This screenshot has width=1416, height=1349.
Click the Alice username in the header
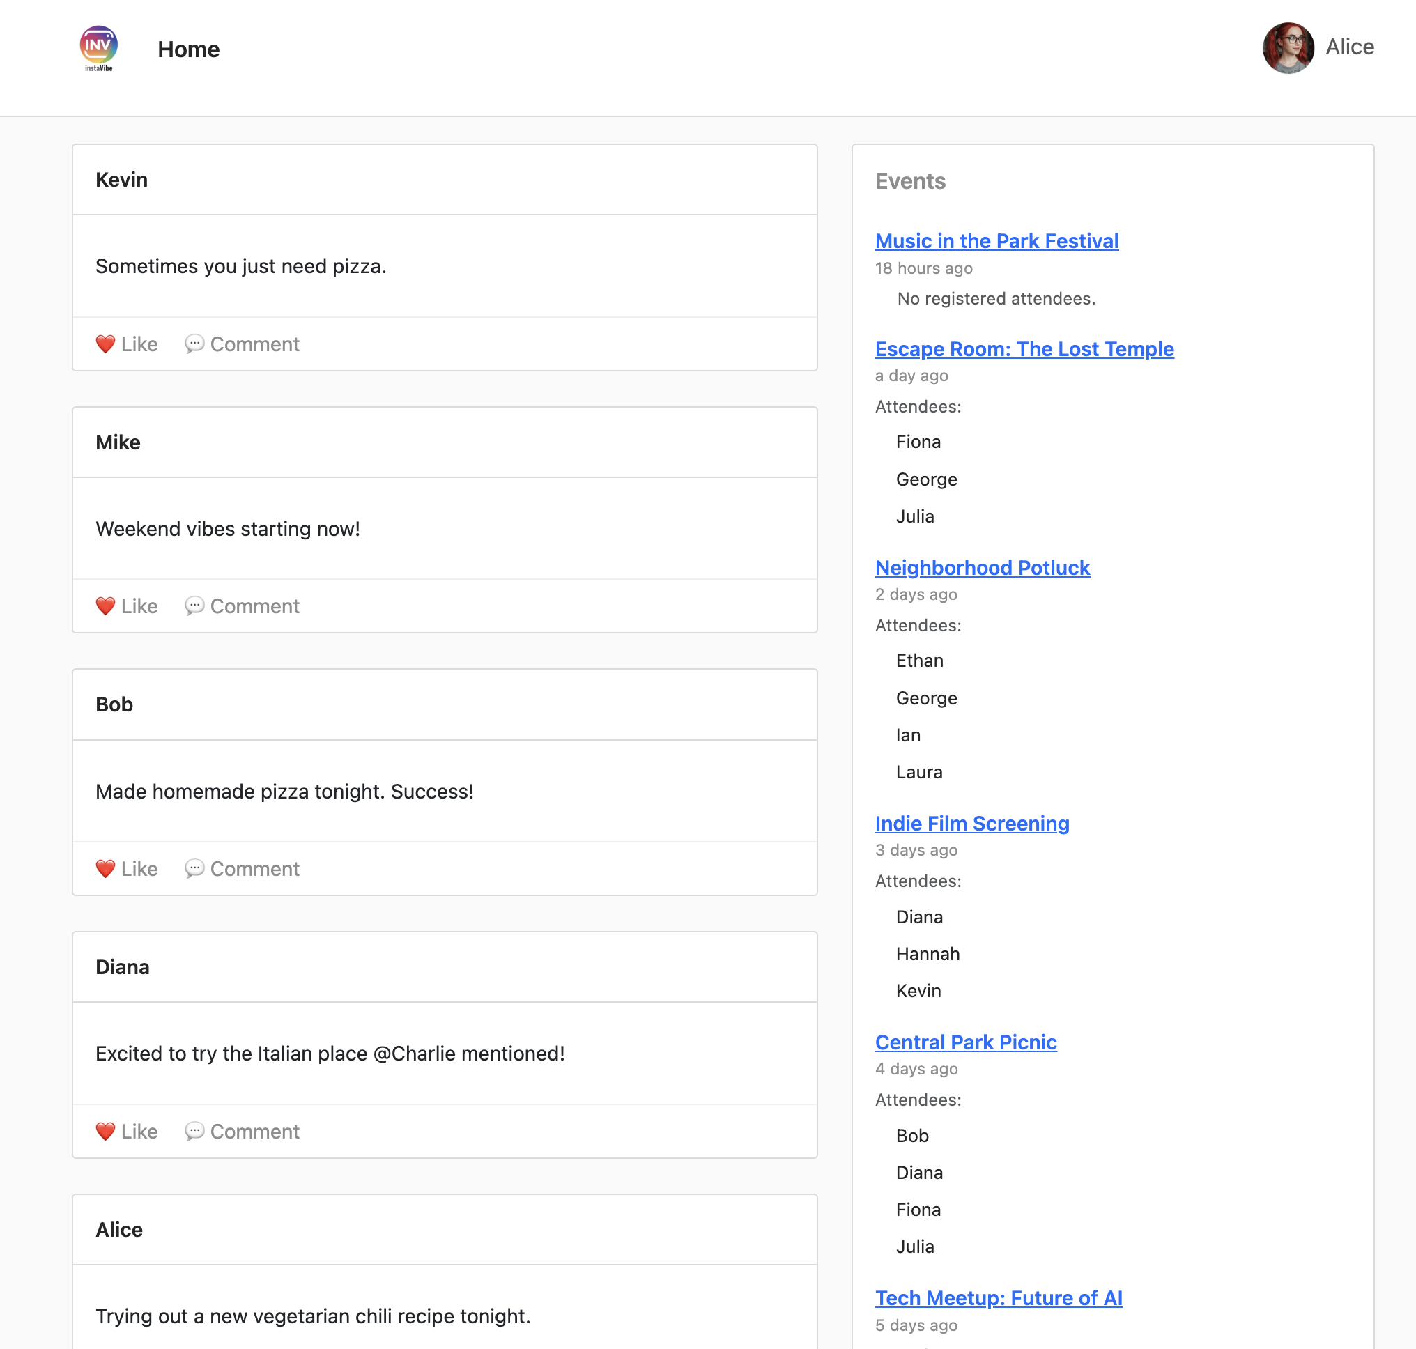[x=1350, y=47]
